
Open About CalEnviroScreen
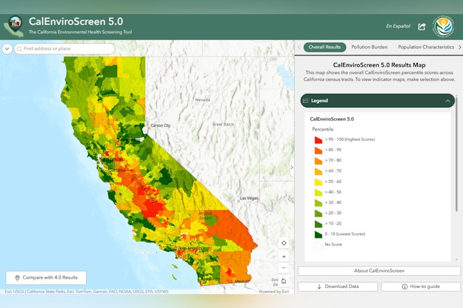click(379, 271)
